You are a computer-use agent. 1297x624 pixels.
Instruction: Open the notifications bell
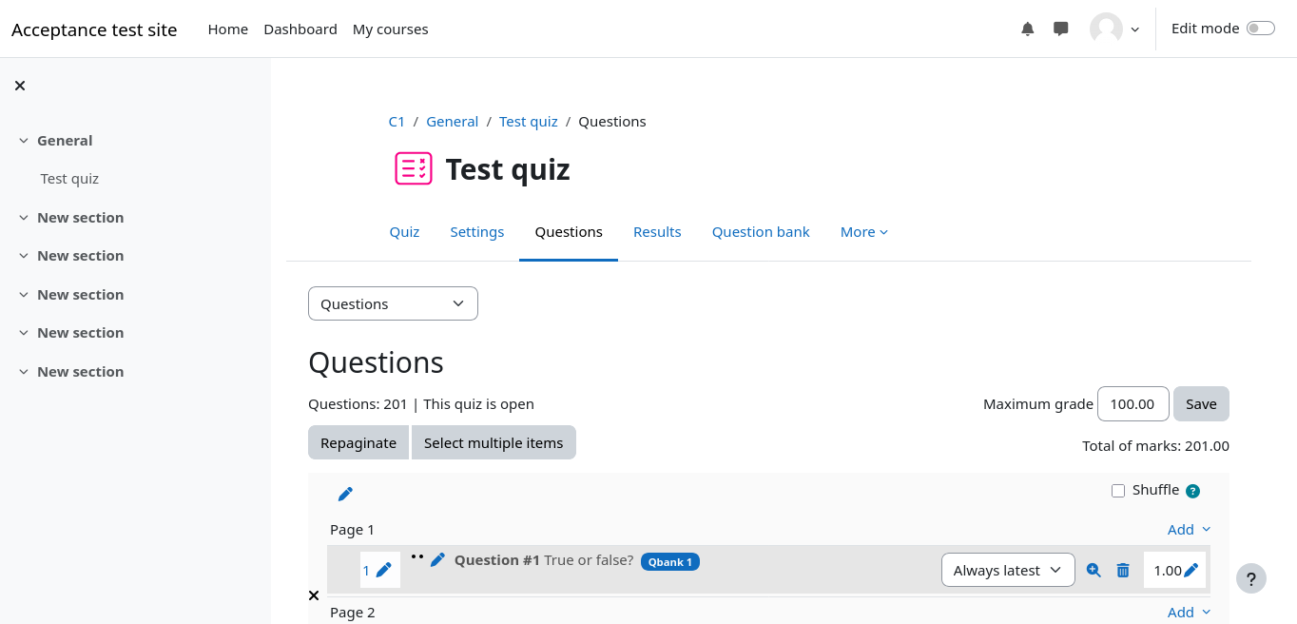[1027, 29]
